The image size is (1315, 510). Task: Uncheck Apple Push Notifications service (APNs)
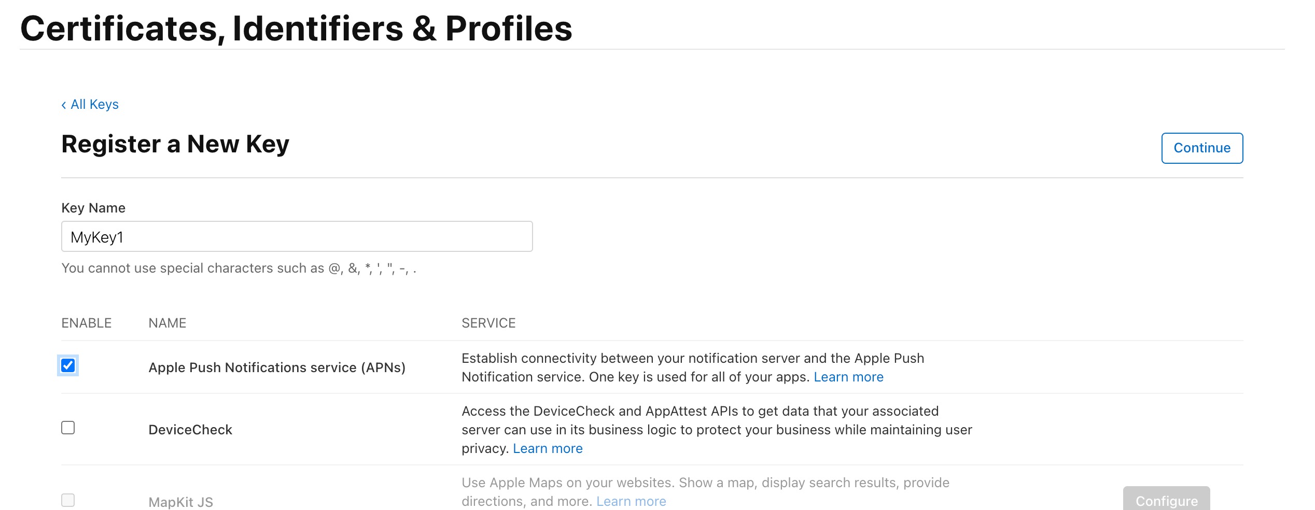[x=68, y=367]
